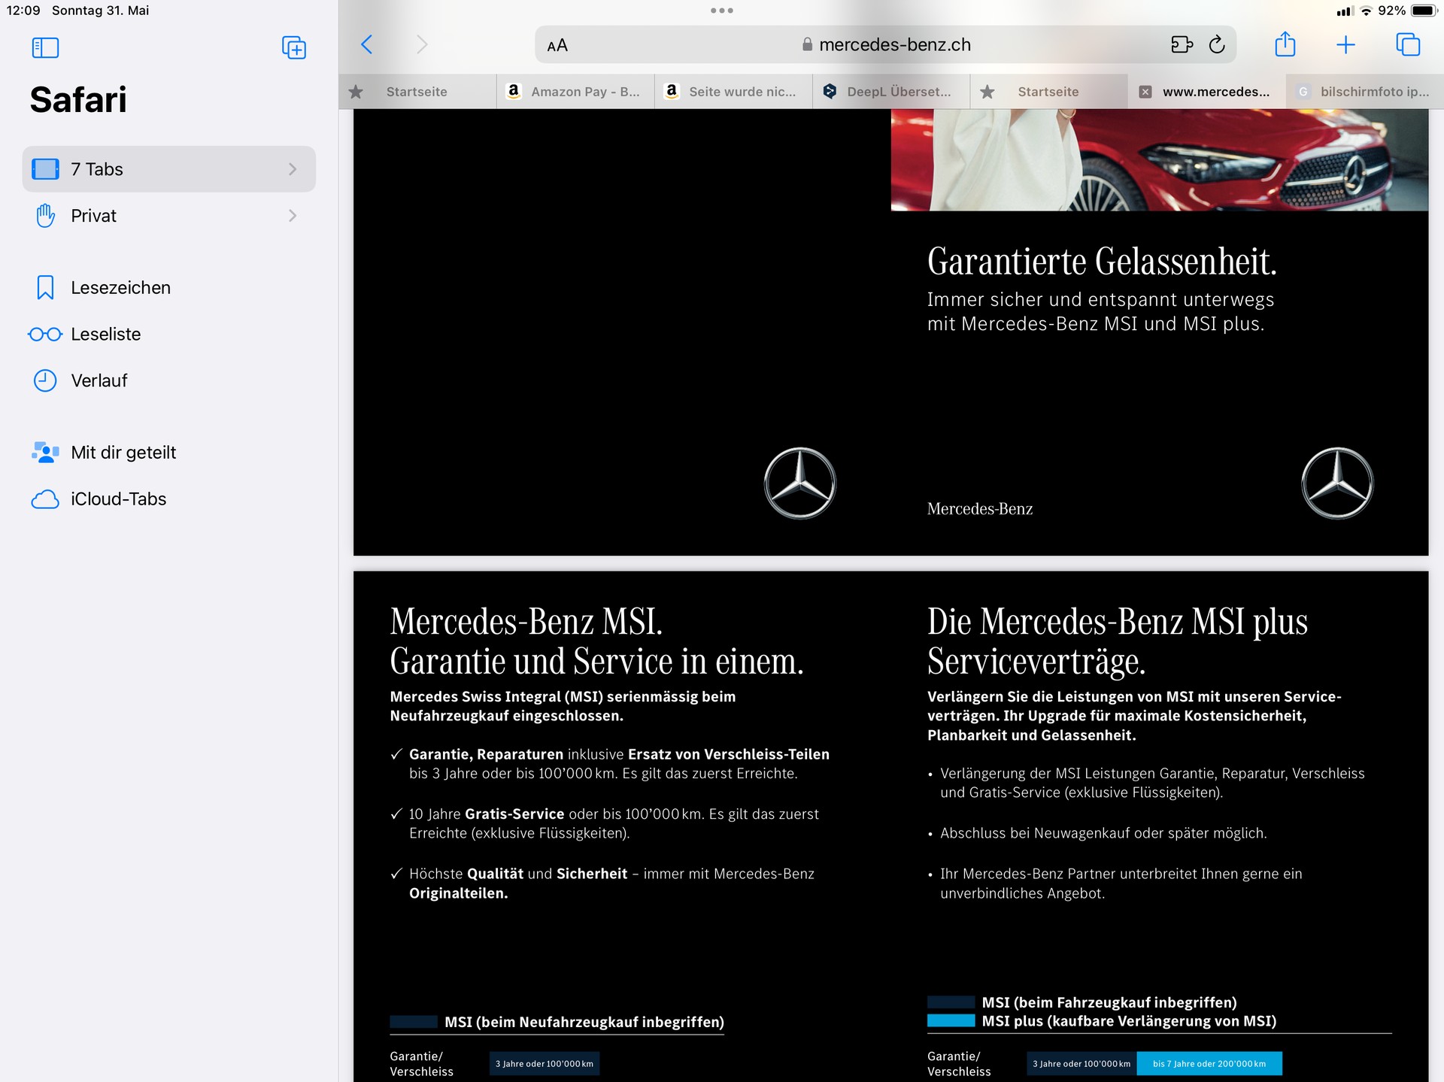
Task: Click the battery status indicator
Action: 1423,11
